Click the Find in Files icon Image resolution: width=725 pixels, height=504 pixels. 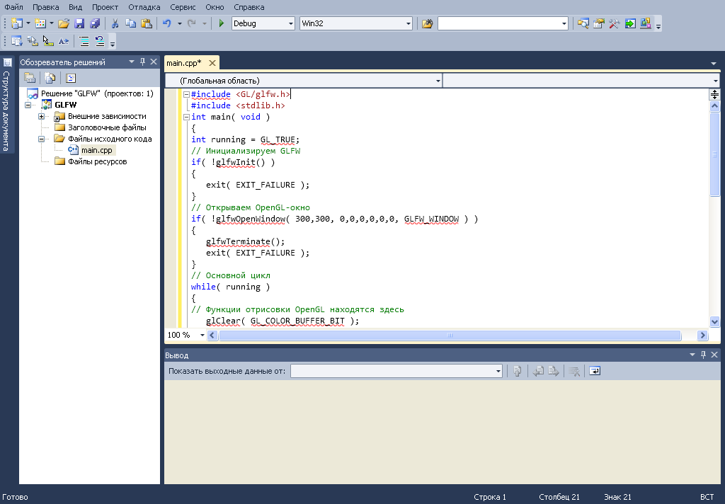point(427,23)
